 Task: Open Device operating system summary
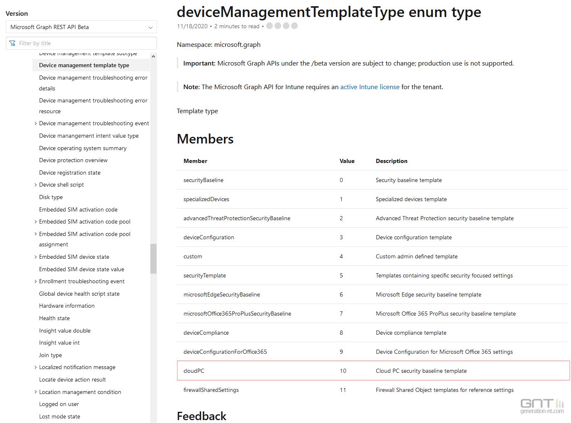click(83, 148)
